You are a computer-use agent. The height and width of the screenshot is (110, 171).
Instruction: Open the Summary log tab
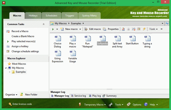click(x=110, y=96)
